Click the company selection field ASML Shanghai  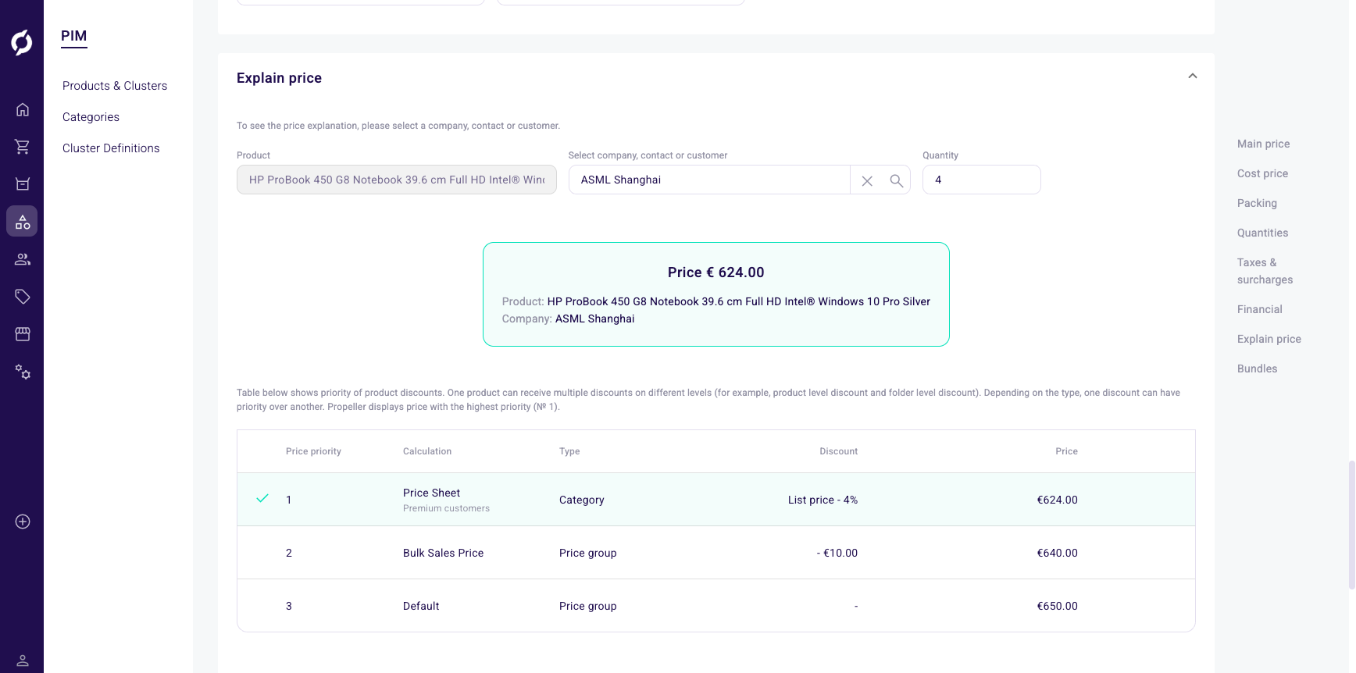(x=709, y=180)
